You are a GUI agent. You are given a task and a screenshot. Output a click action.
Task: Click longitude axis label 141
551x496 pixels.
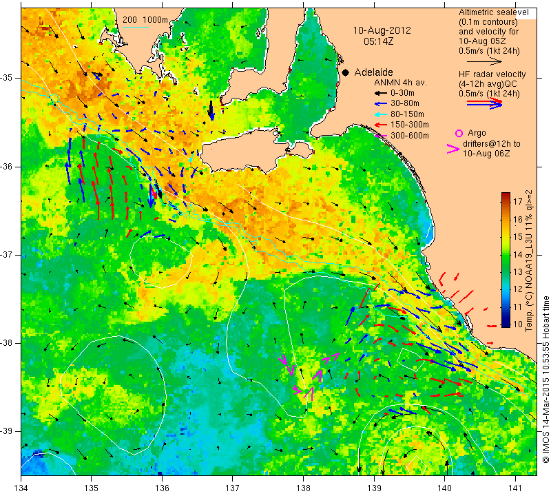(515, 488)
